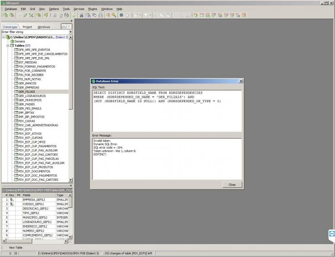Collapse the Tables (57) tree node
335x257 pixels.
coord(8,46)
